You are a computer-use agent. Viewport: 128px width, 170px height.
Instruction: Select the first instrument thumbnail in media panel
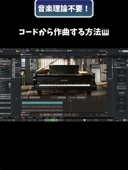[x=122, y=72]
